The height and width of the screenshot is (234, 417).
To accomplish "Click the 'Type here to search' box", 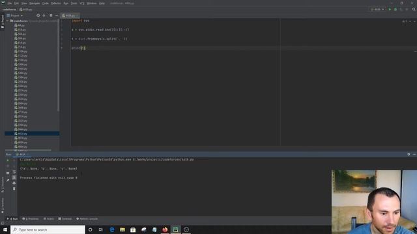I will pyautogui.click(x=48, y=229).
